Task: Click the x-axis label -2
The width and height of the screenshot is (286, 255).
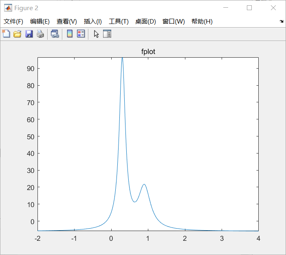Action: pyautogui.click(x=37, y=238)
